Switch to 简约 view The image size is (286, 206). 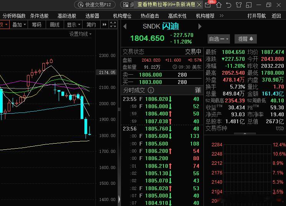click(x=91, y=25)
